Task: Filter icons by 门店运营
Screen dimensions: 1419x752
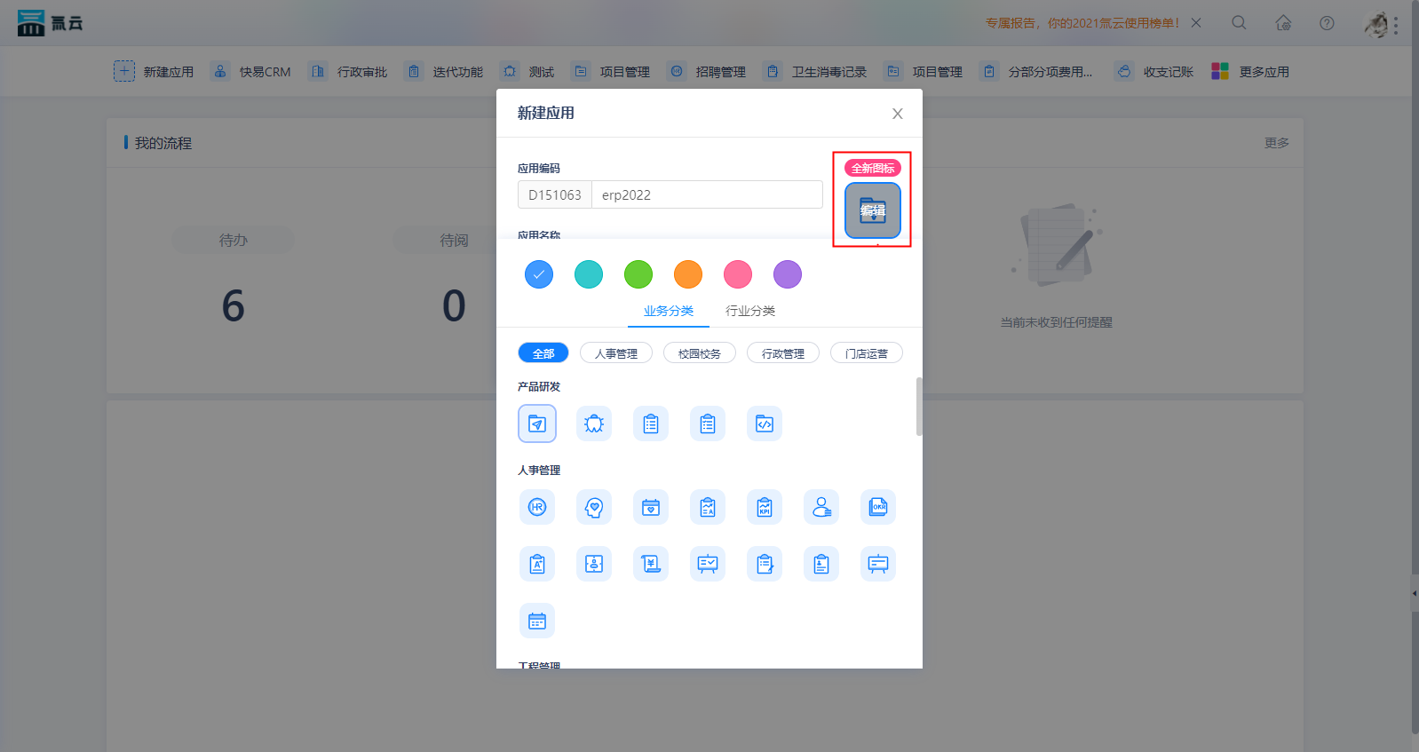Action: point(867,353)
